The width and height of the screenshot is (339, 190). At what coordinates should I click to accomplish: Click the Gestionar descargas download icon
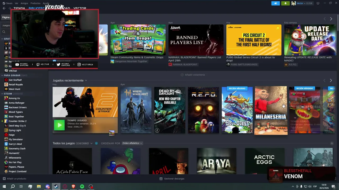coord(161,179)
